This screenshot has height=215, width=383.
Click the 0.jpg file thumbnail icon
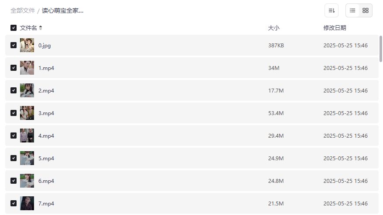coord(27,45)
